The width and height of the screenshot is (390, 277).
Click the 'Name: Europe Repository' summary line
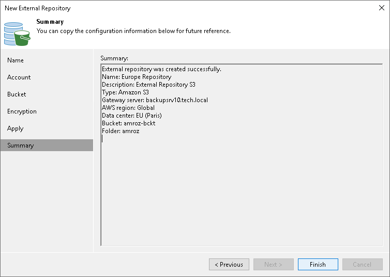(137, 77)
